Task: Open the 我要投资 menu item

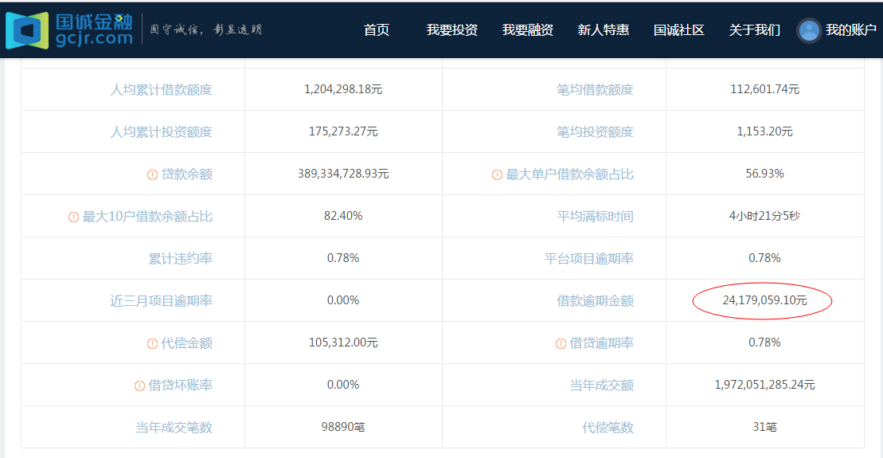Action: pos(451,30)
